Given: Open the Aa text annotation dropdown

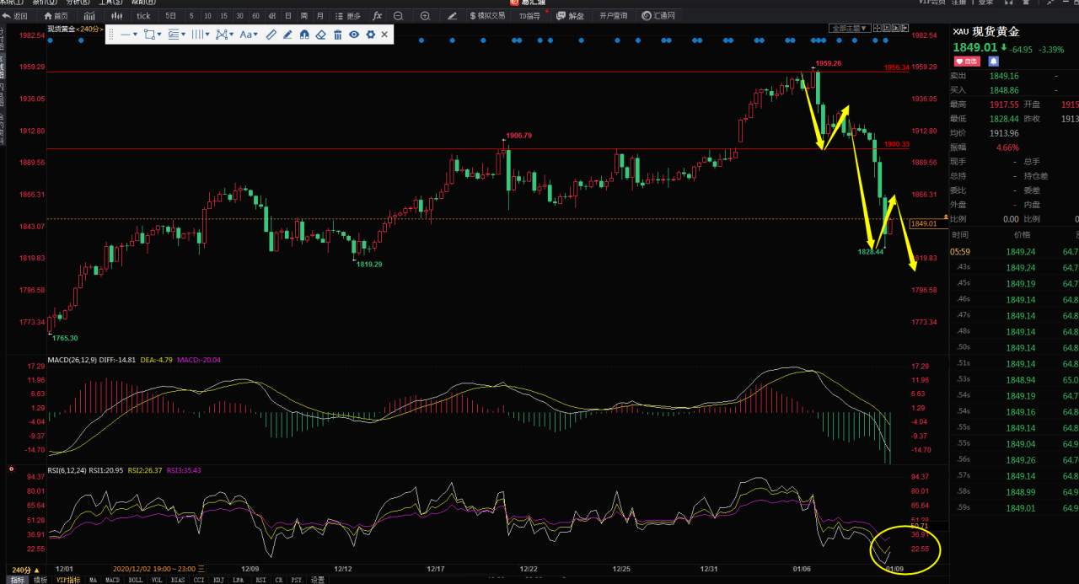Looking at the screenshot, I should coord(249,35).
